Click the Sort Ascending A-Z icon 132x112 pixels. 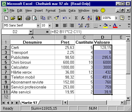coord(90,18)
